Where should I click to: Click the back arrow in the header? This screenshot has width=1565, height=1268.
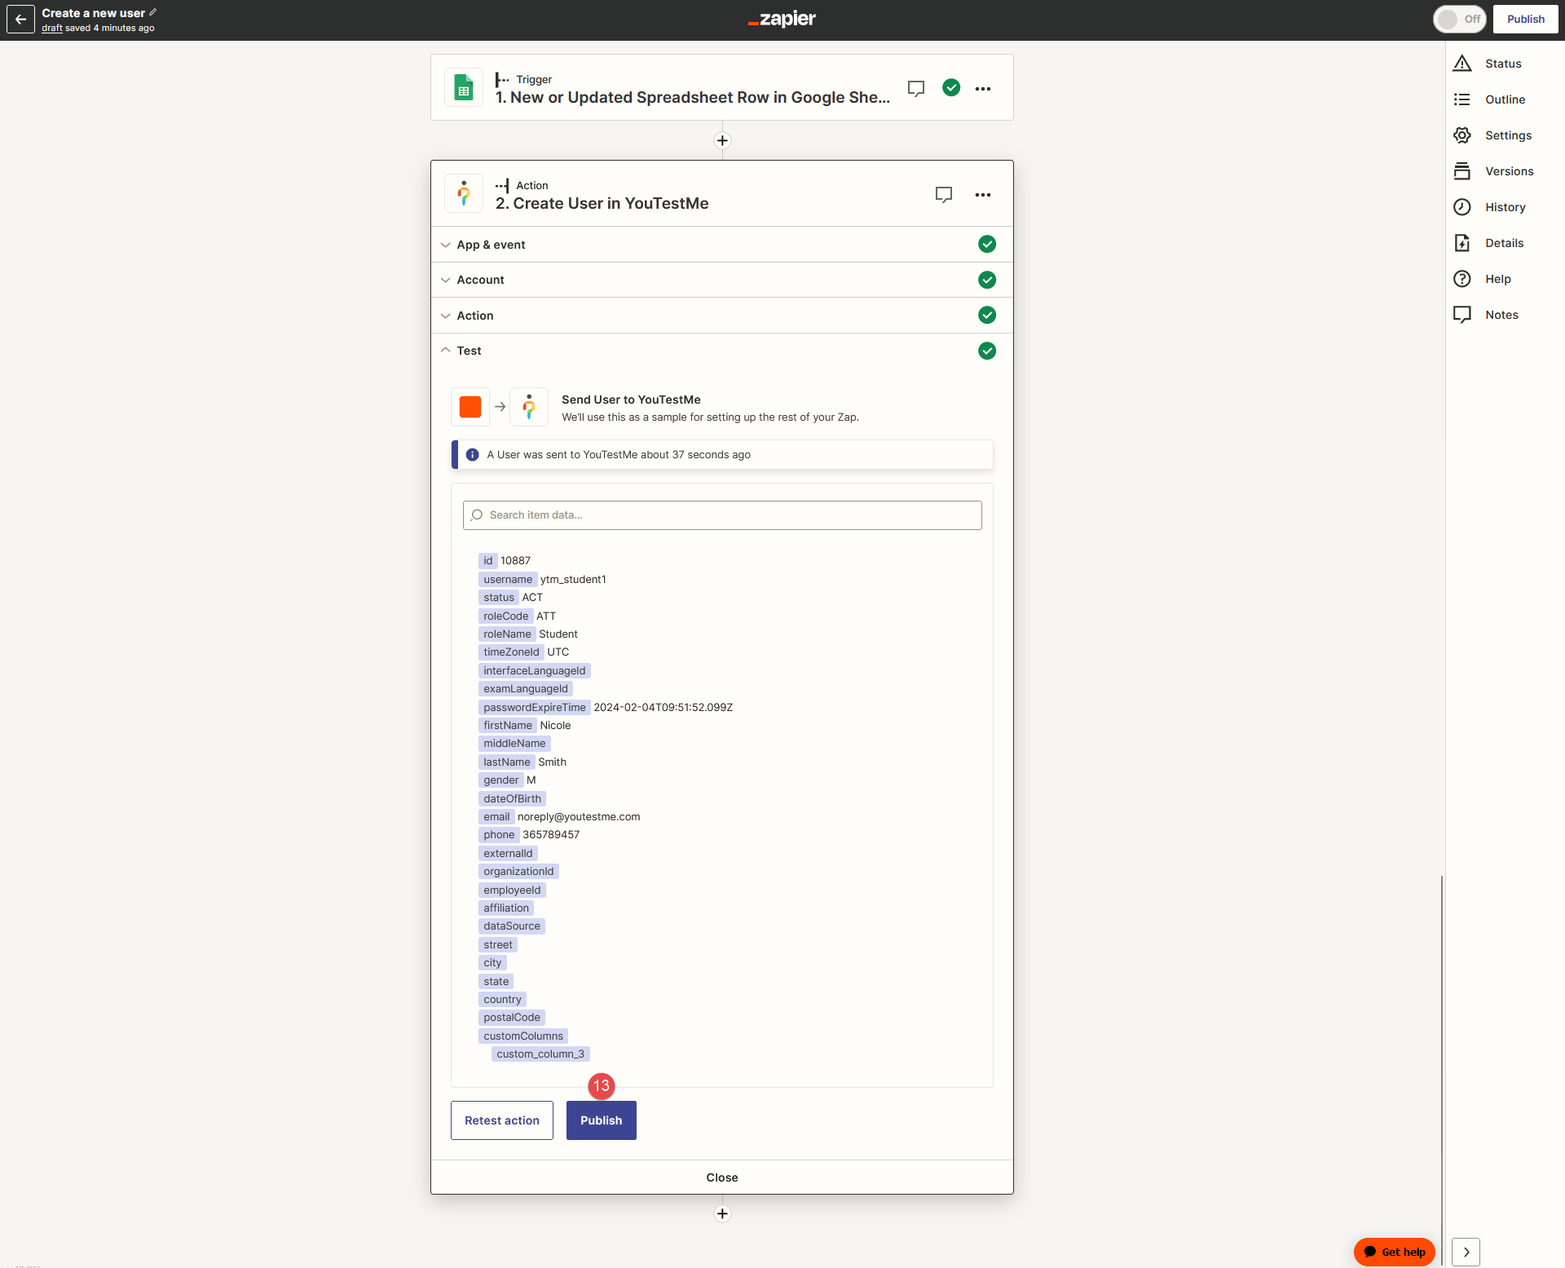click(x=20, y=19)
